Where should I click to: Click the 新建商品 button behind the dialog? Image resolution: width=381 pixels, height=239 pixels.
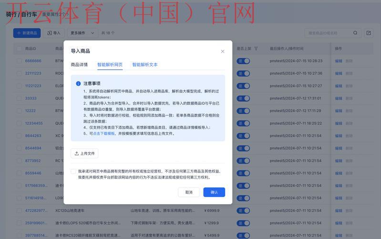click(x=27, y=33)
